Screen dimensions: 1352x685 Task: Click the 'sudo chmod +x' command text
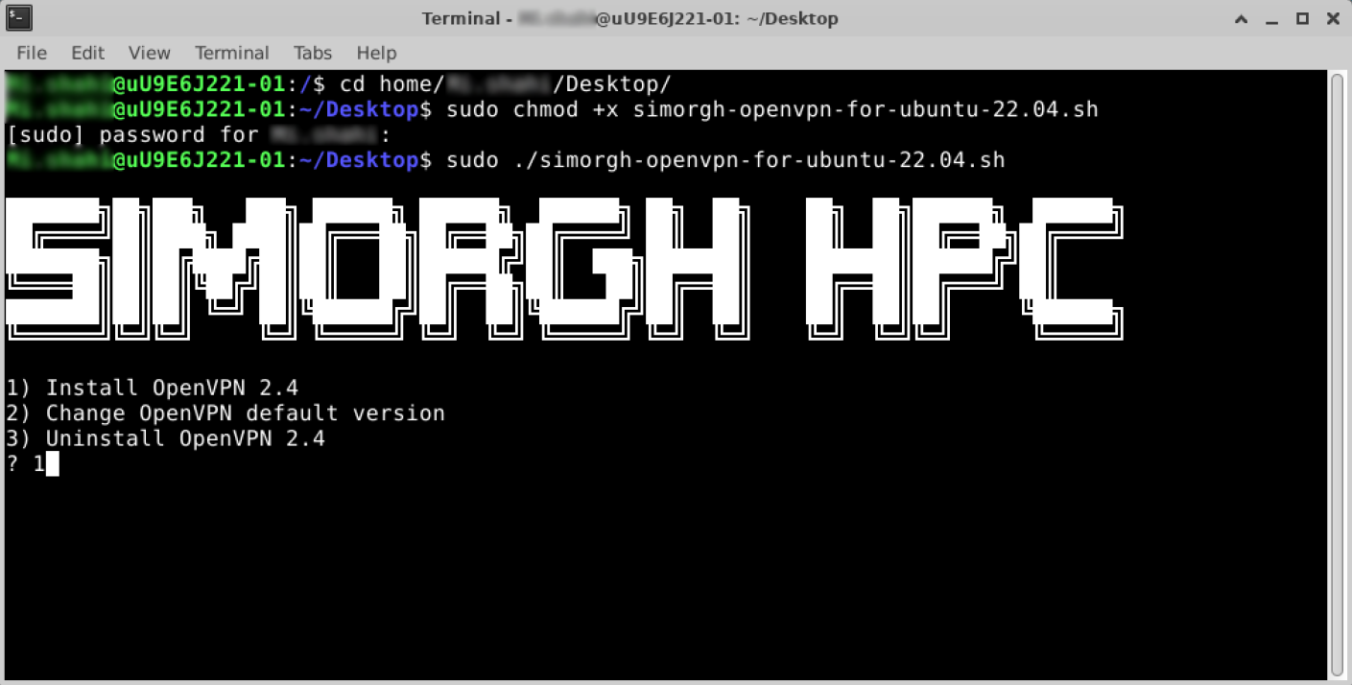(772, 109)
